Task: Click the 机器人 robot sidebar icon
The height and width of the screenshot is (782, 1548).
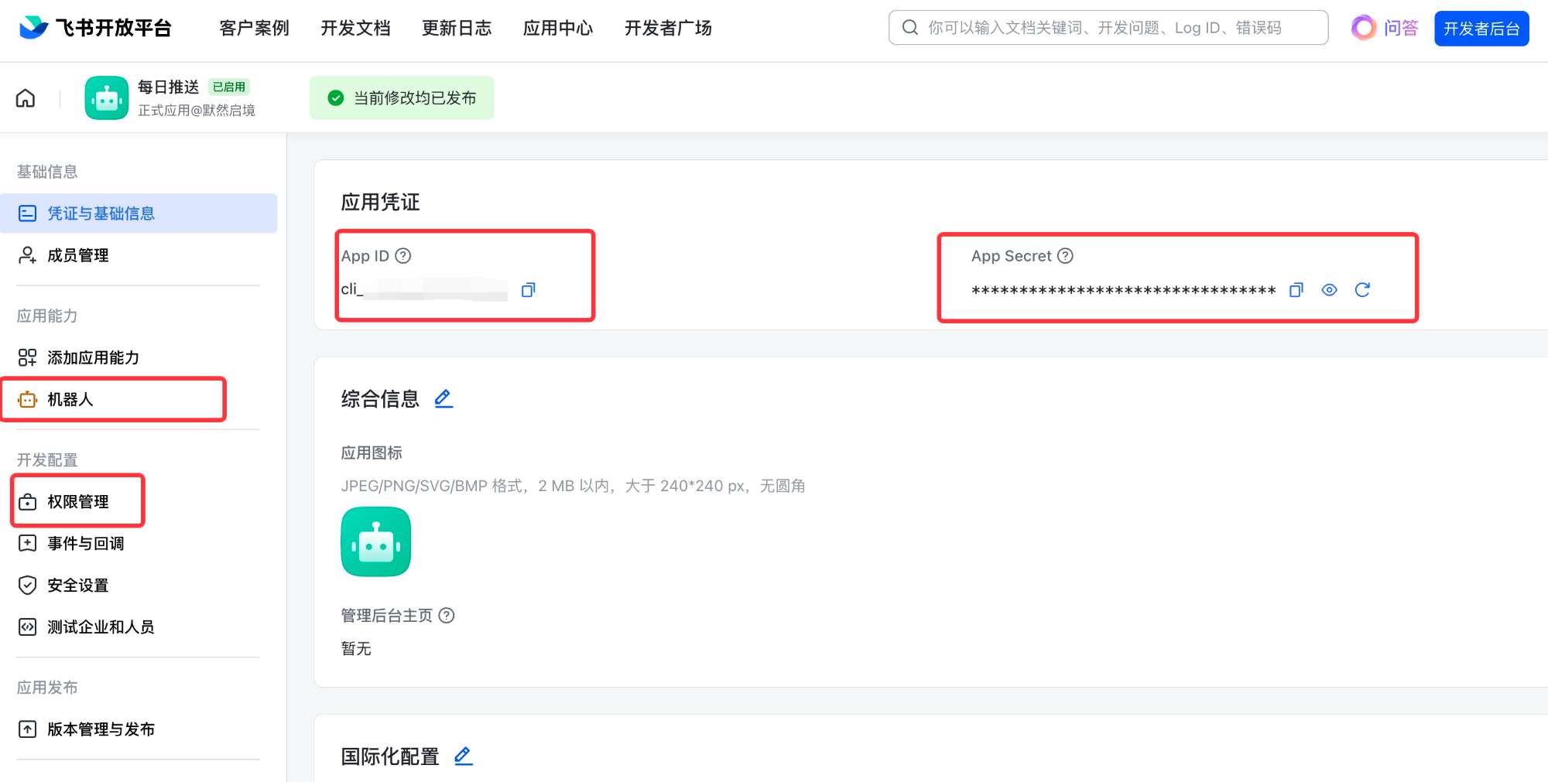Action: coord(27,399)
